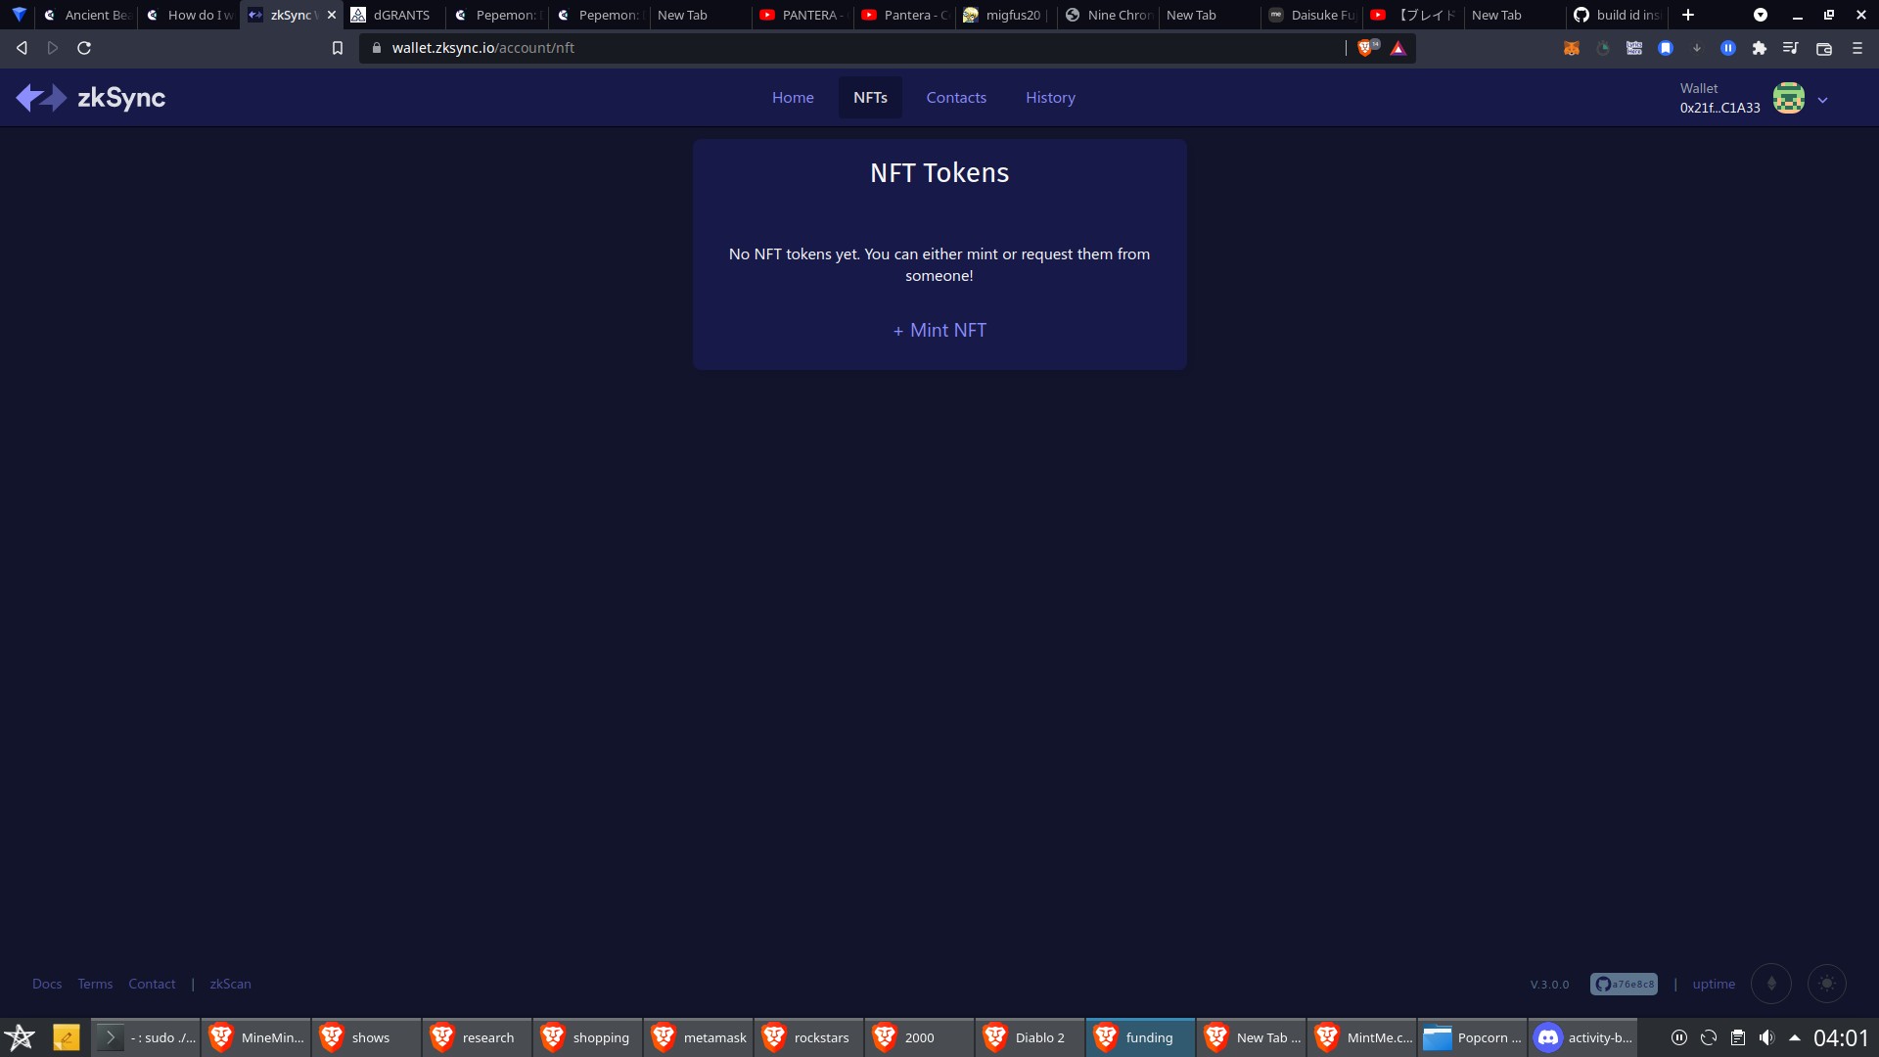The width and height of the screenshot is (1879, 1057).
Task: Open the zkScan footer link
Action: pyautogui.click(x=230, y=984)
